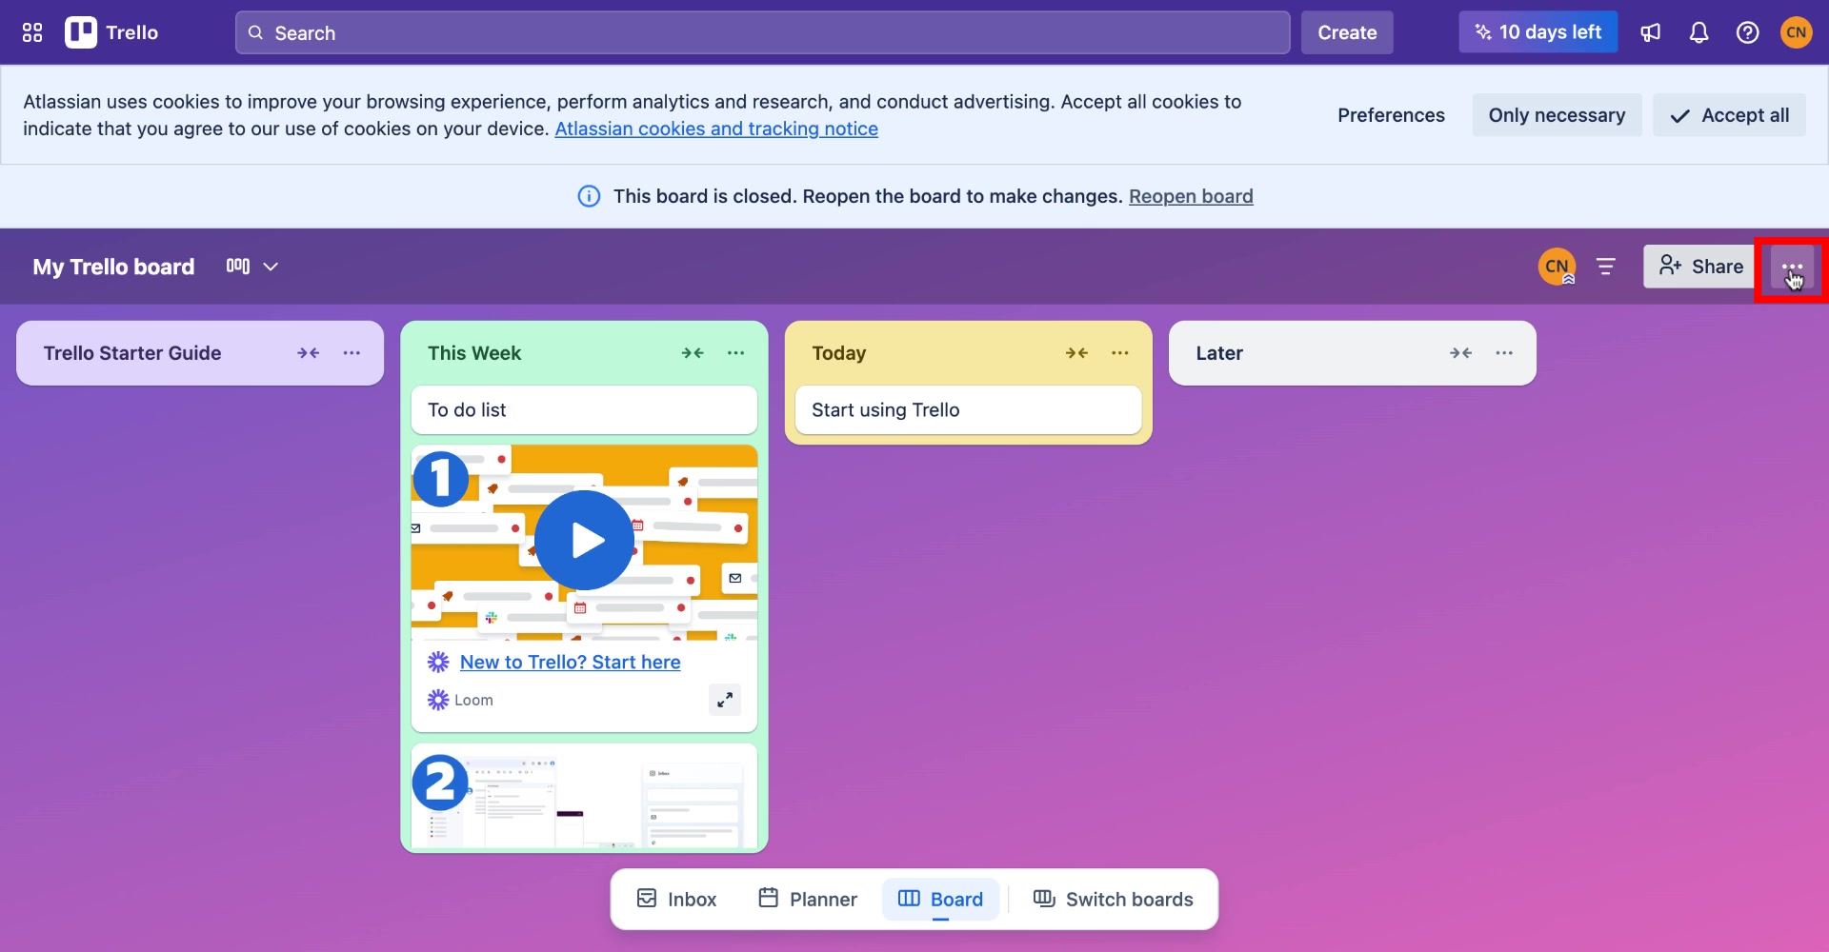Open the Atlassian app switcher grid
Image resolution: width=1829 pixels, height=952 pixels.
click(31, 31)
